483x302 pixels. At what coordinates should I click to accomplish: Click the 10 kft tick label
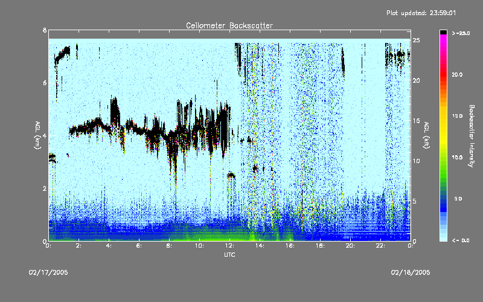(416, 161)
